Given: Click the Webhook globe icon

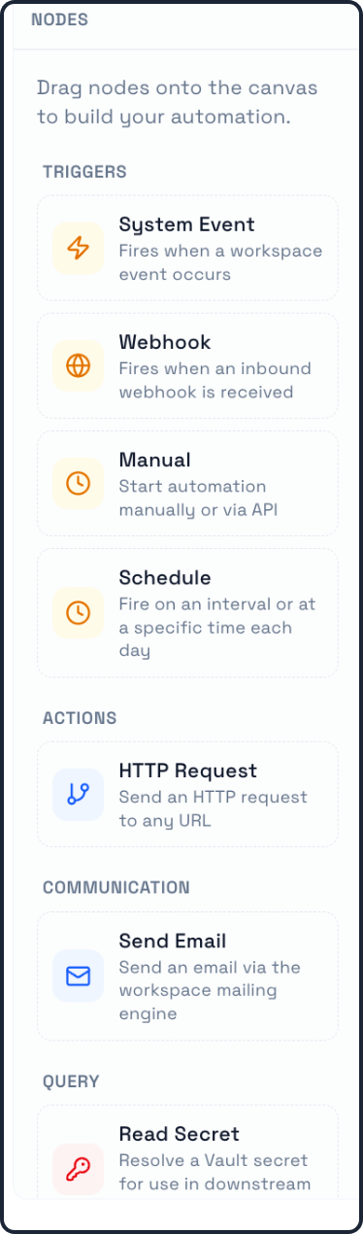Looking at the screenshot, I should (x=79, y=365).
